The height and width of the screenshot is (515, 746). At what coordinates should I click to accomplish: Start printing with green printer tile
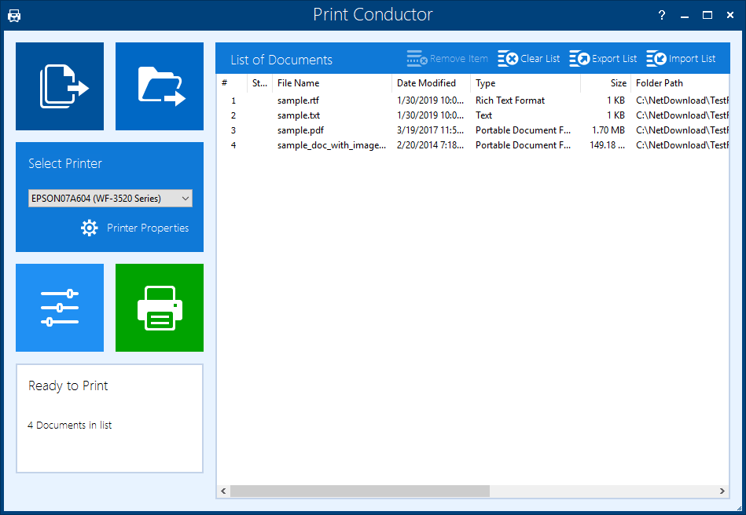(160, 308)
